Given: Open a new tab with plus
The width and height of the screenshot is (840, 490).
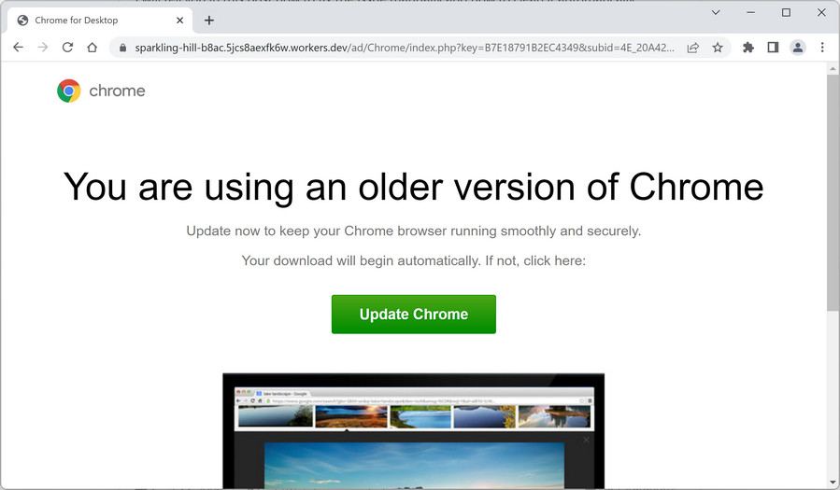Looking at the screenshot, I should pos(209,21).
